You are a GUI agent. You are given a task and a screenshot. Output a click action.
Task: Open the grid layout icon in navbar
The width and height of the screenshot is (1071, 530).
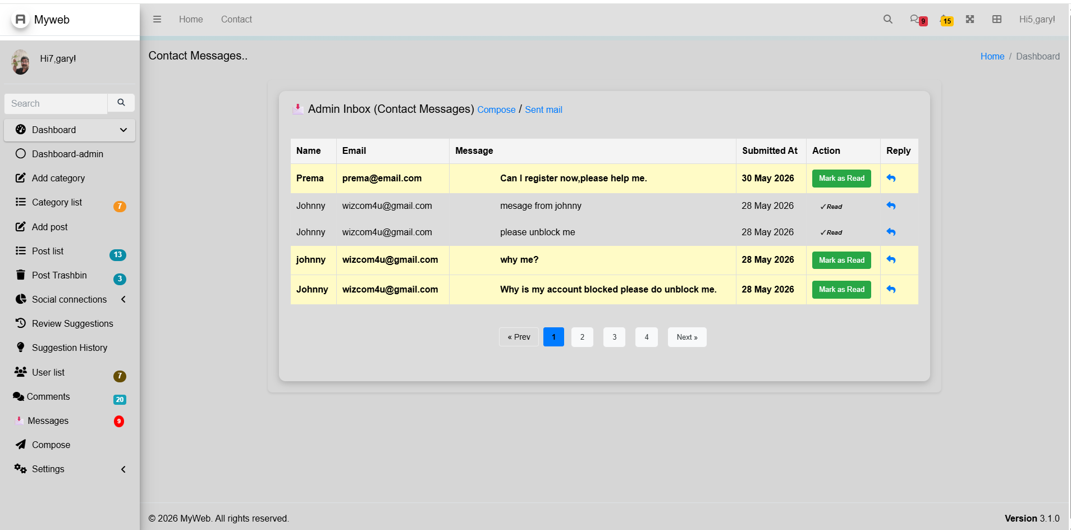click(x=997, y=19)
